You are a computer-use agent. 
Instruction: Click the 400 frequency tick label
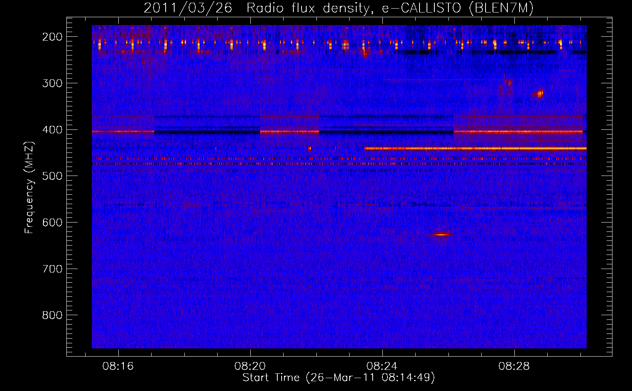coord(52,130)
